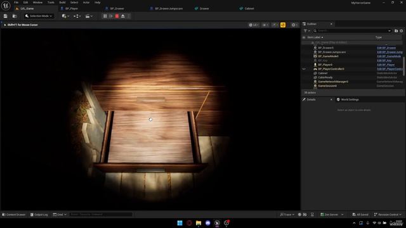
Task: Open the cinematics clapperboard dropdown
Action: coord(89,16)
